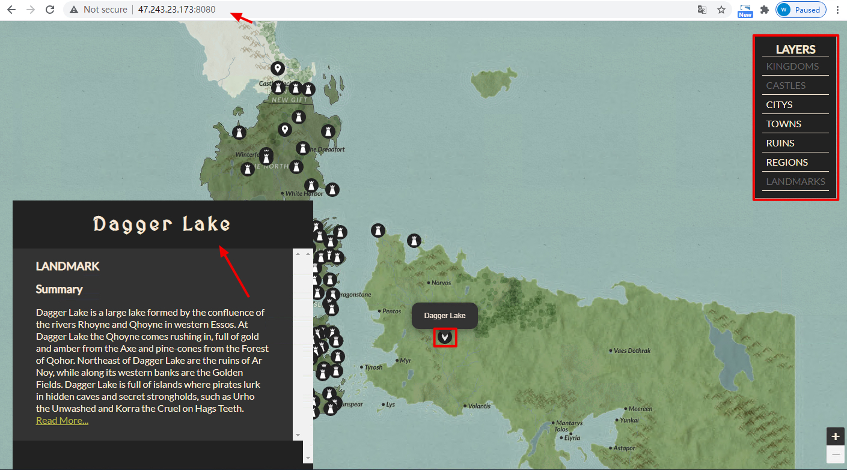Click the extension icon labeled New
The image size is (847, 470).
pos(745,10)
